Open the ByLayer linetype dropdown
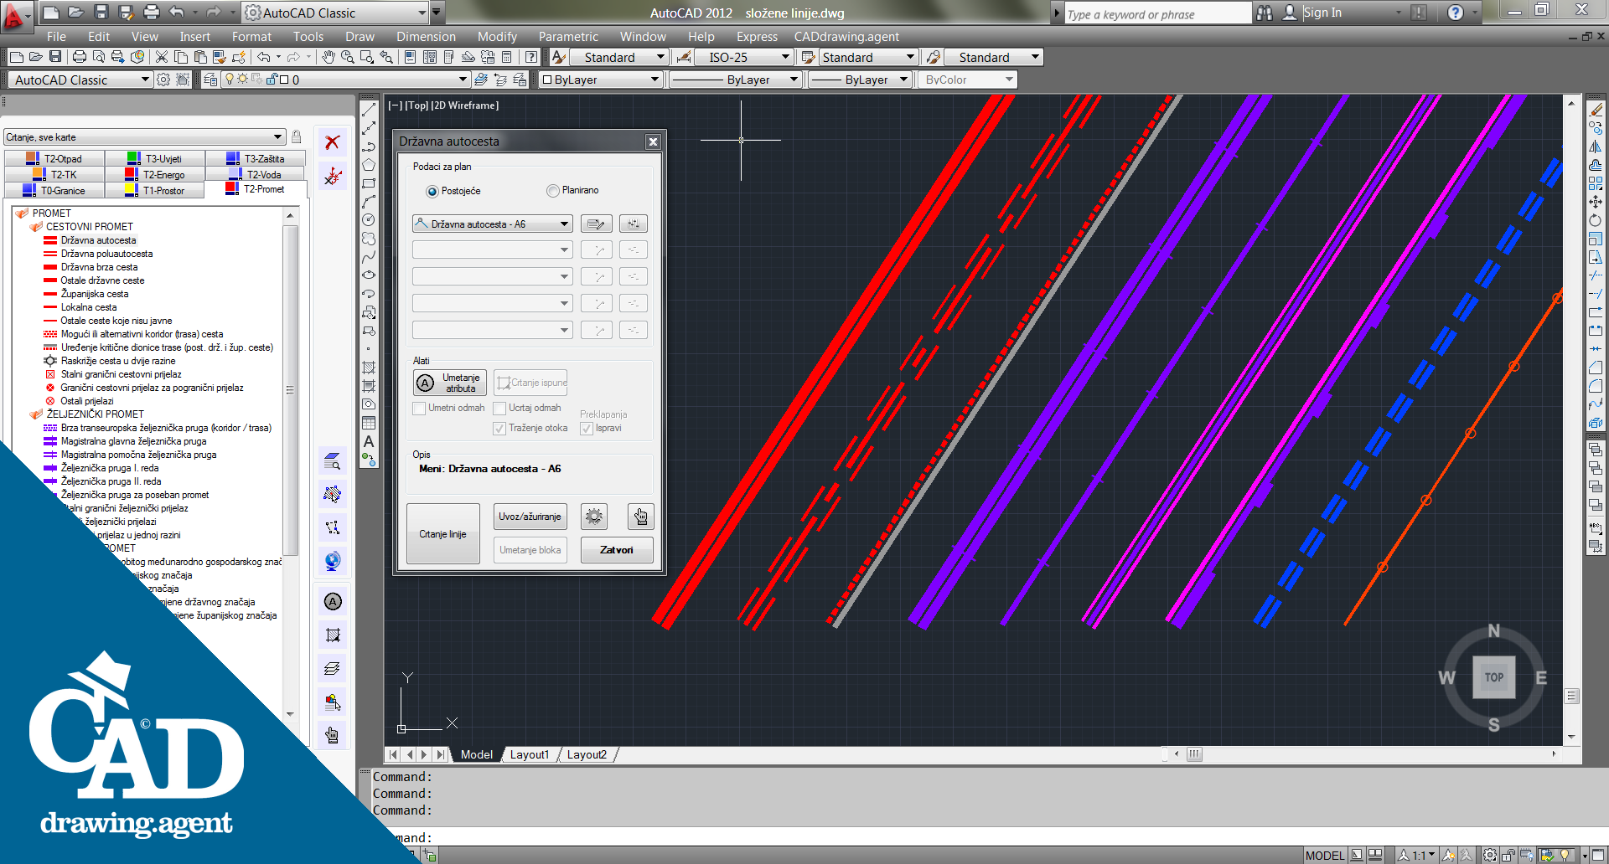Image resolution: width=1609 pixels, height=864 pixels. point(735,80)
